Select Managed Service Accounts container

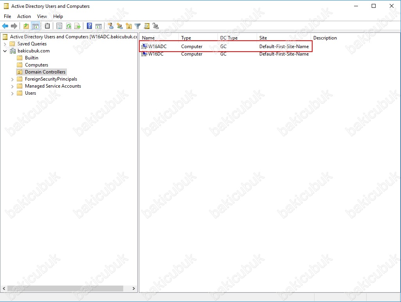(53, 86)
